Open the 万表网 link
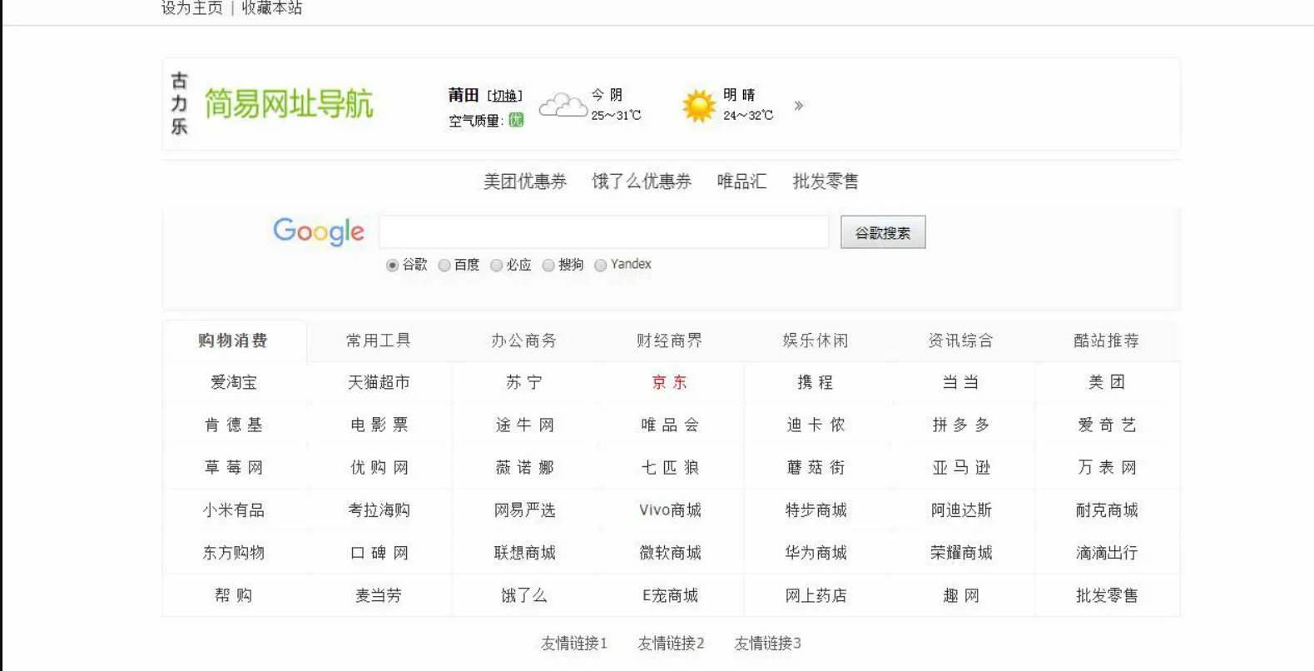 pyautogui.click(x=1107, y=467)
